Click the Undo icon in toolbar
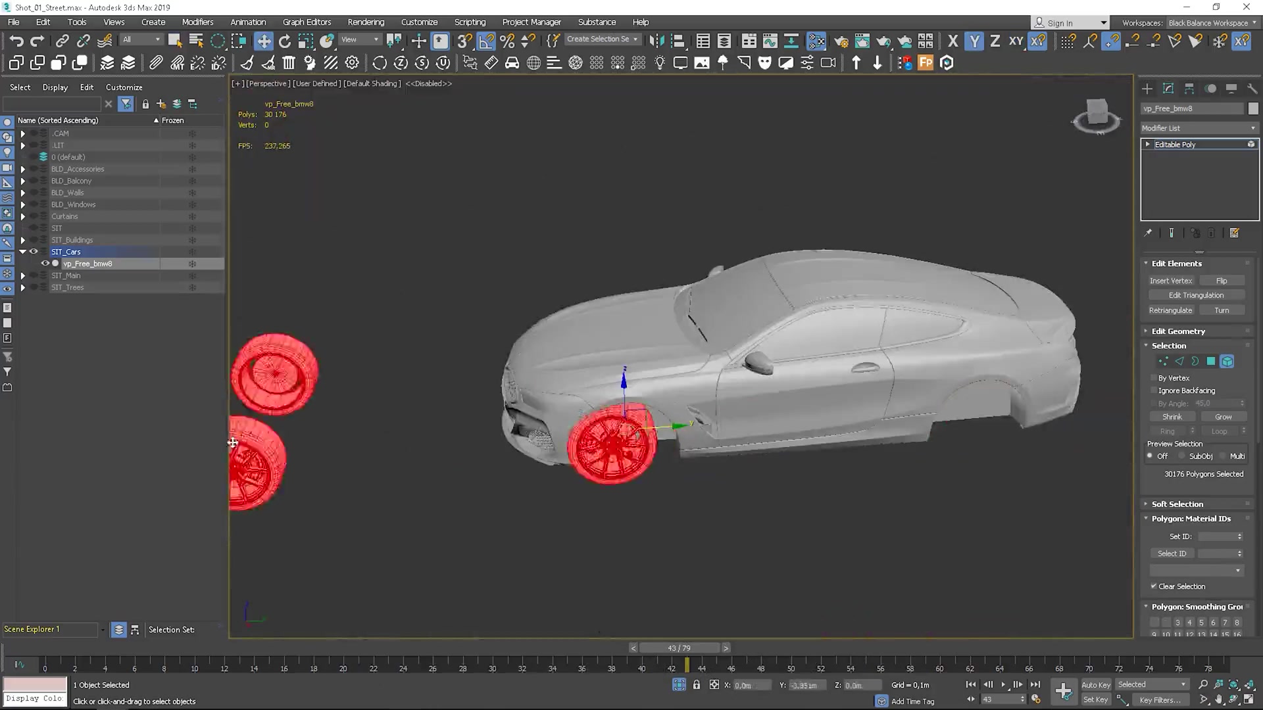1263x710 pixels. pyautogui.click(x=16, y=41)
